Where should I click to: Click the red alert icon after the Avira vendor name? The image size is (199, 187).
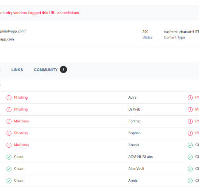[190, 97]
